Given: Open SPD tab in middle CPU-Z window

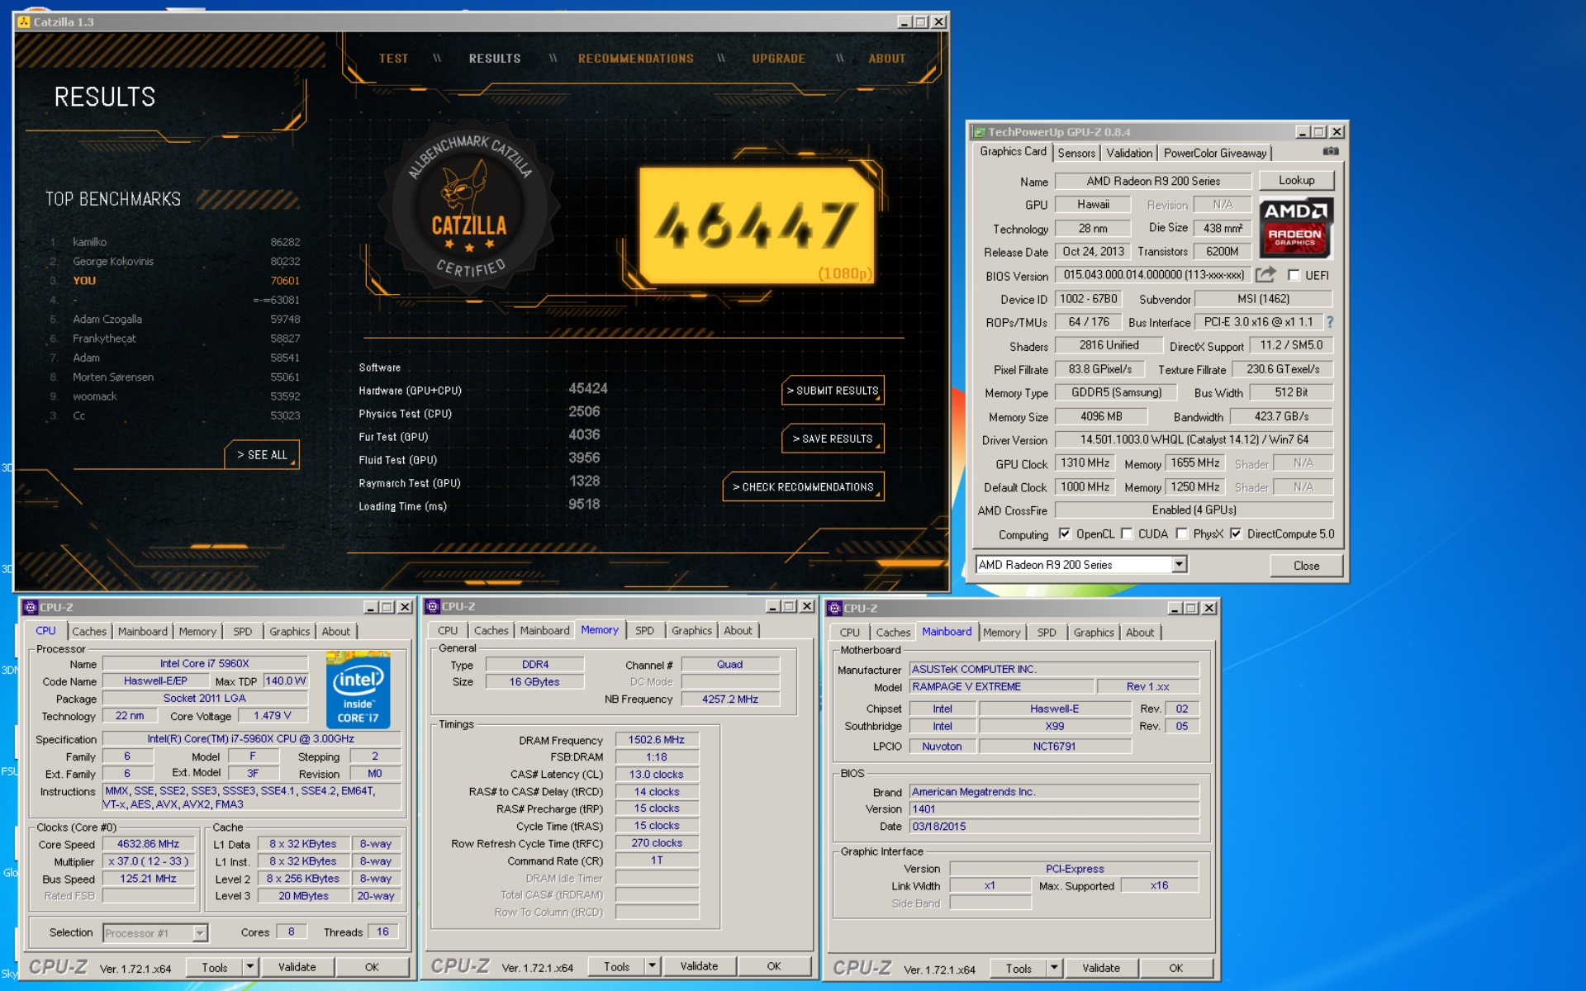Looking at the screenshot, I should (644, 630).
